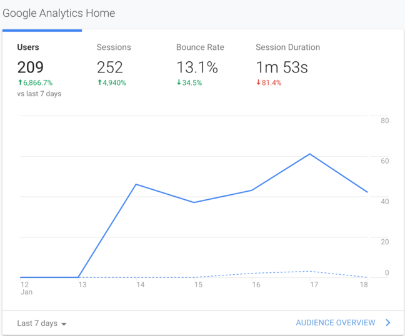The height and width of the screenshot is (336, 405).
Task: Open the Bounce Rate metric tab
Action: coord(200,47)
